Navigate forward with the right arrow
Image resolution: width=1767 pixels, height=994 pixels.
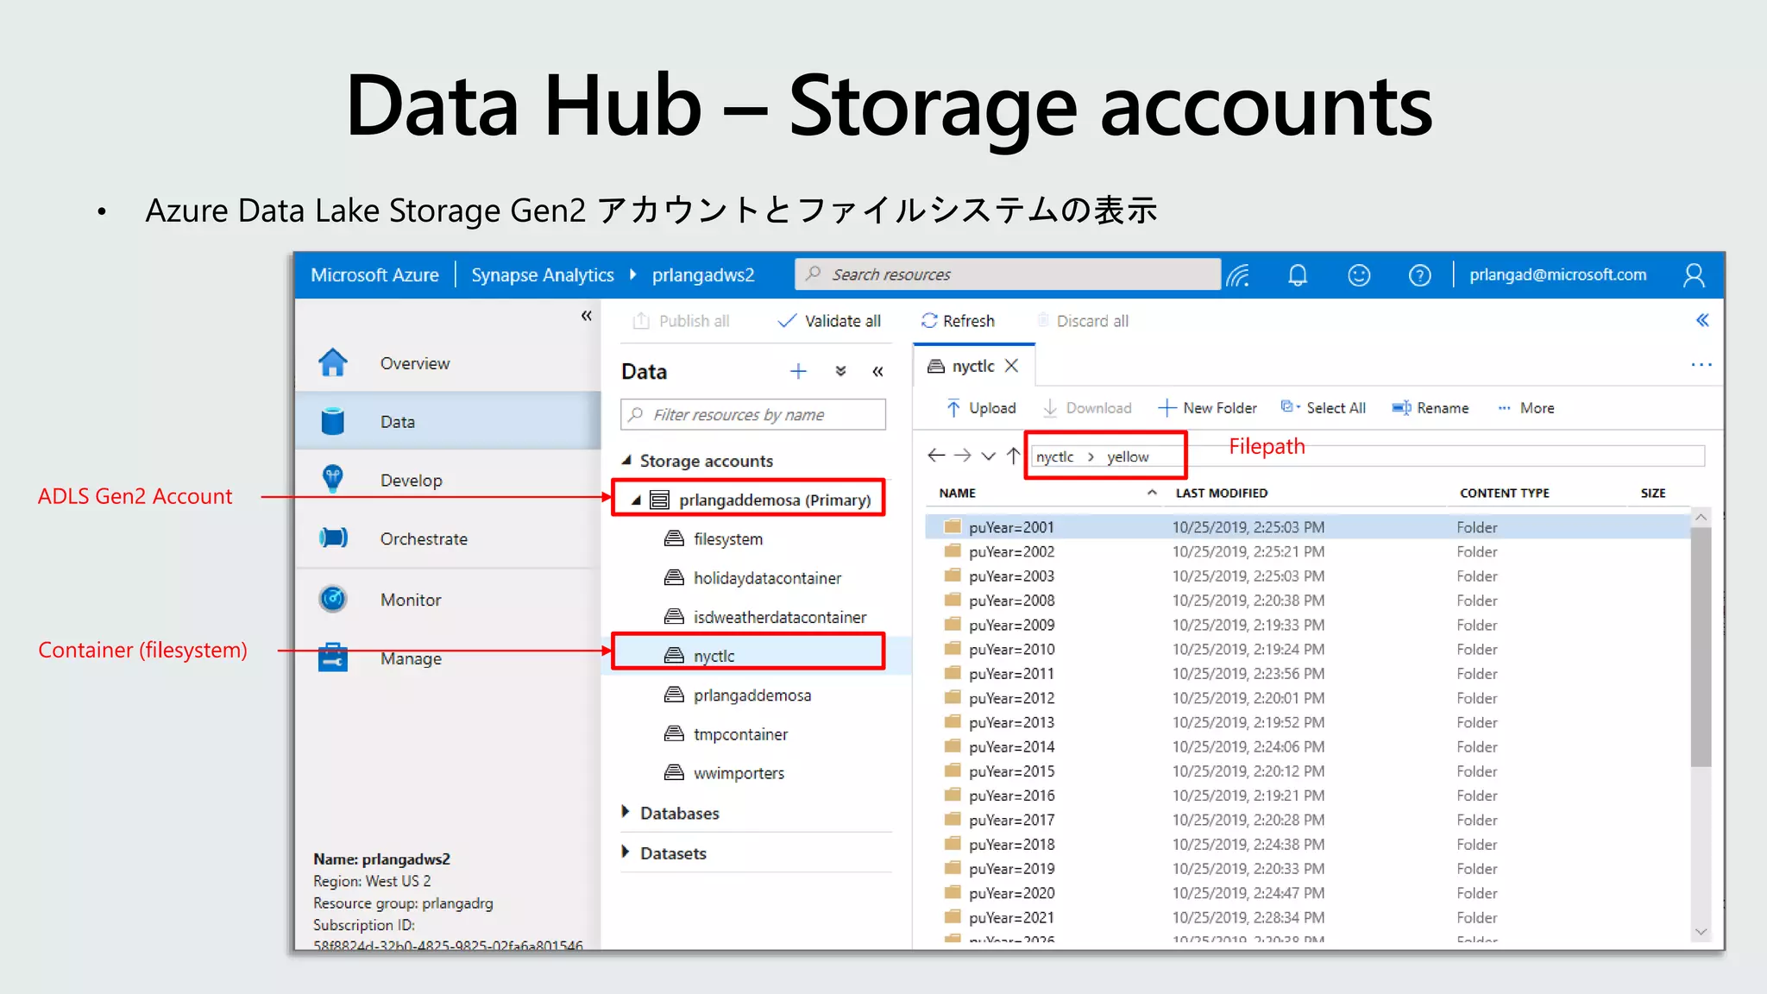(x=963, y=455)
